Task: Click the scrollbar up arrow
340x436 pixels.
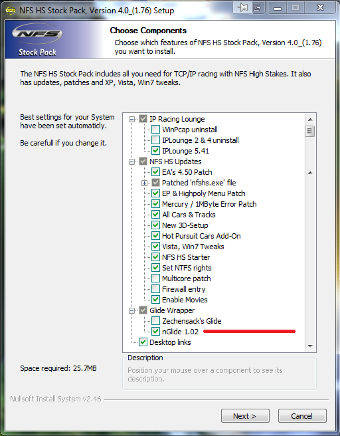Action: coord(310,120)
